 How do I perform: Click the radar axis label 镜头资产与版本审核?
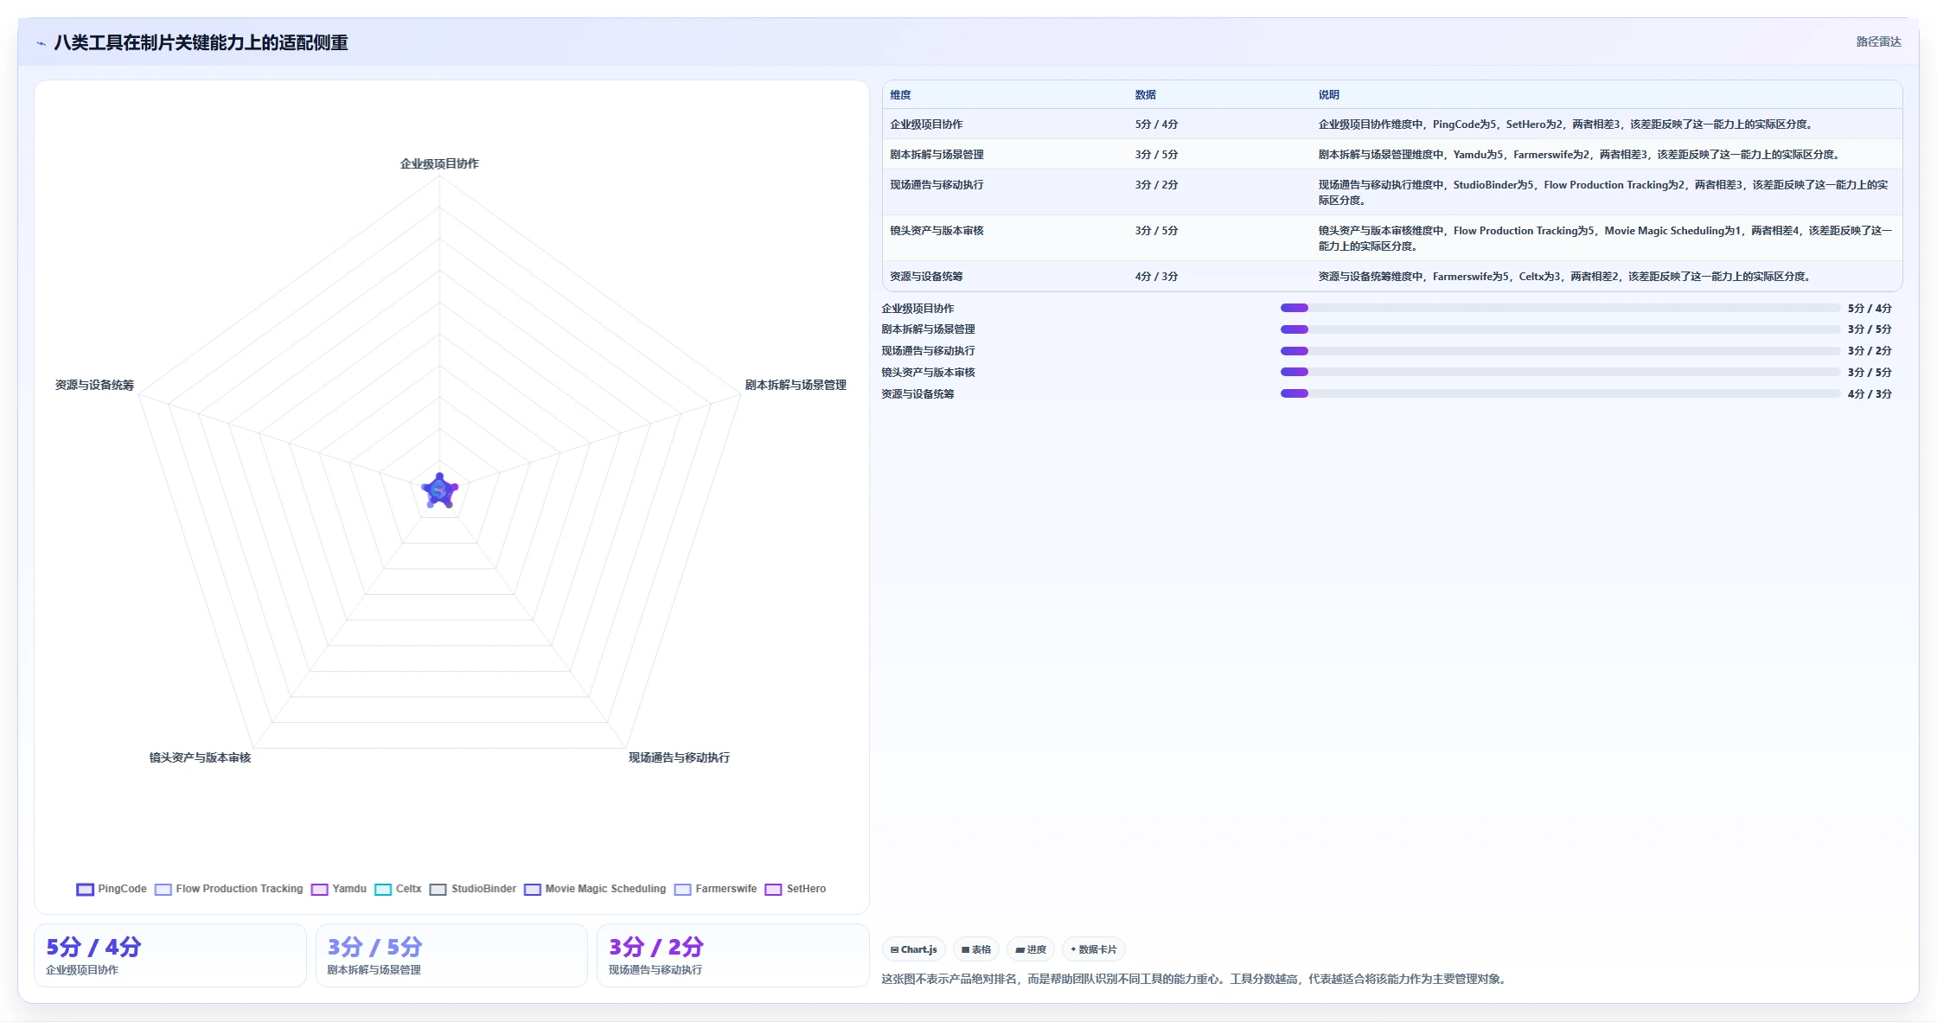tap(200, 757)
